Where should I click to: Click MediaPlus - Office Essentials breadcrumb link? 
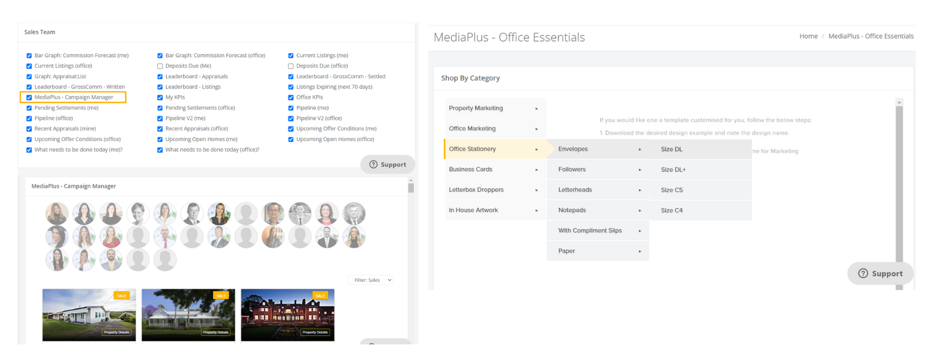(871, 36)
